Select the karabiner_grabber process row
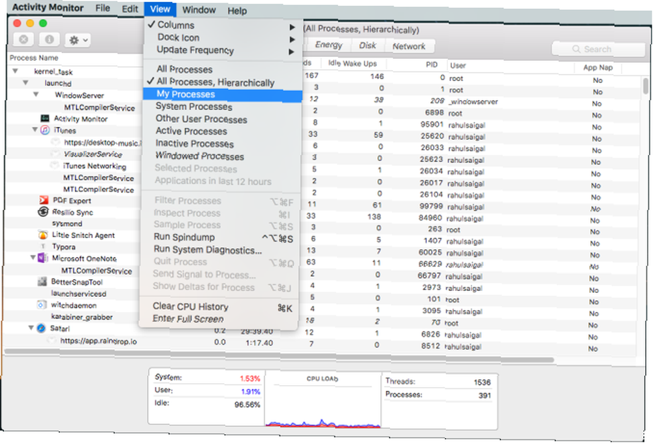The image size is (653, 444). pos(82,317)
